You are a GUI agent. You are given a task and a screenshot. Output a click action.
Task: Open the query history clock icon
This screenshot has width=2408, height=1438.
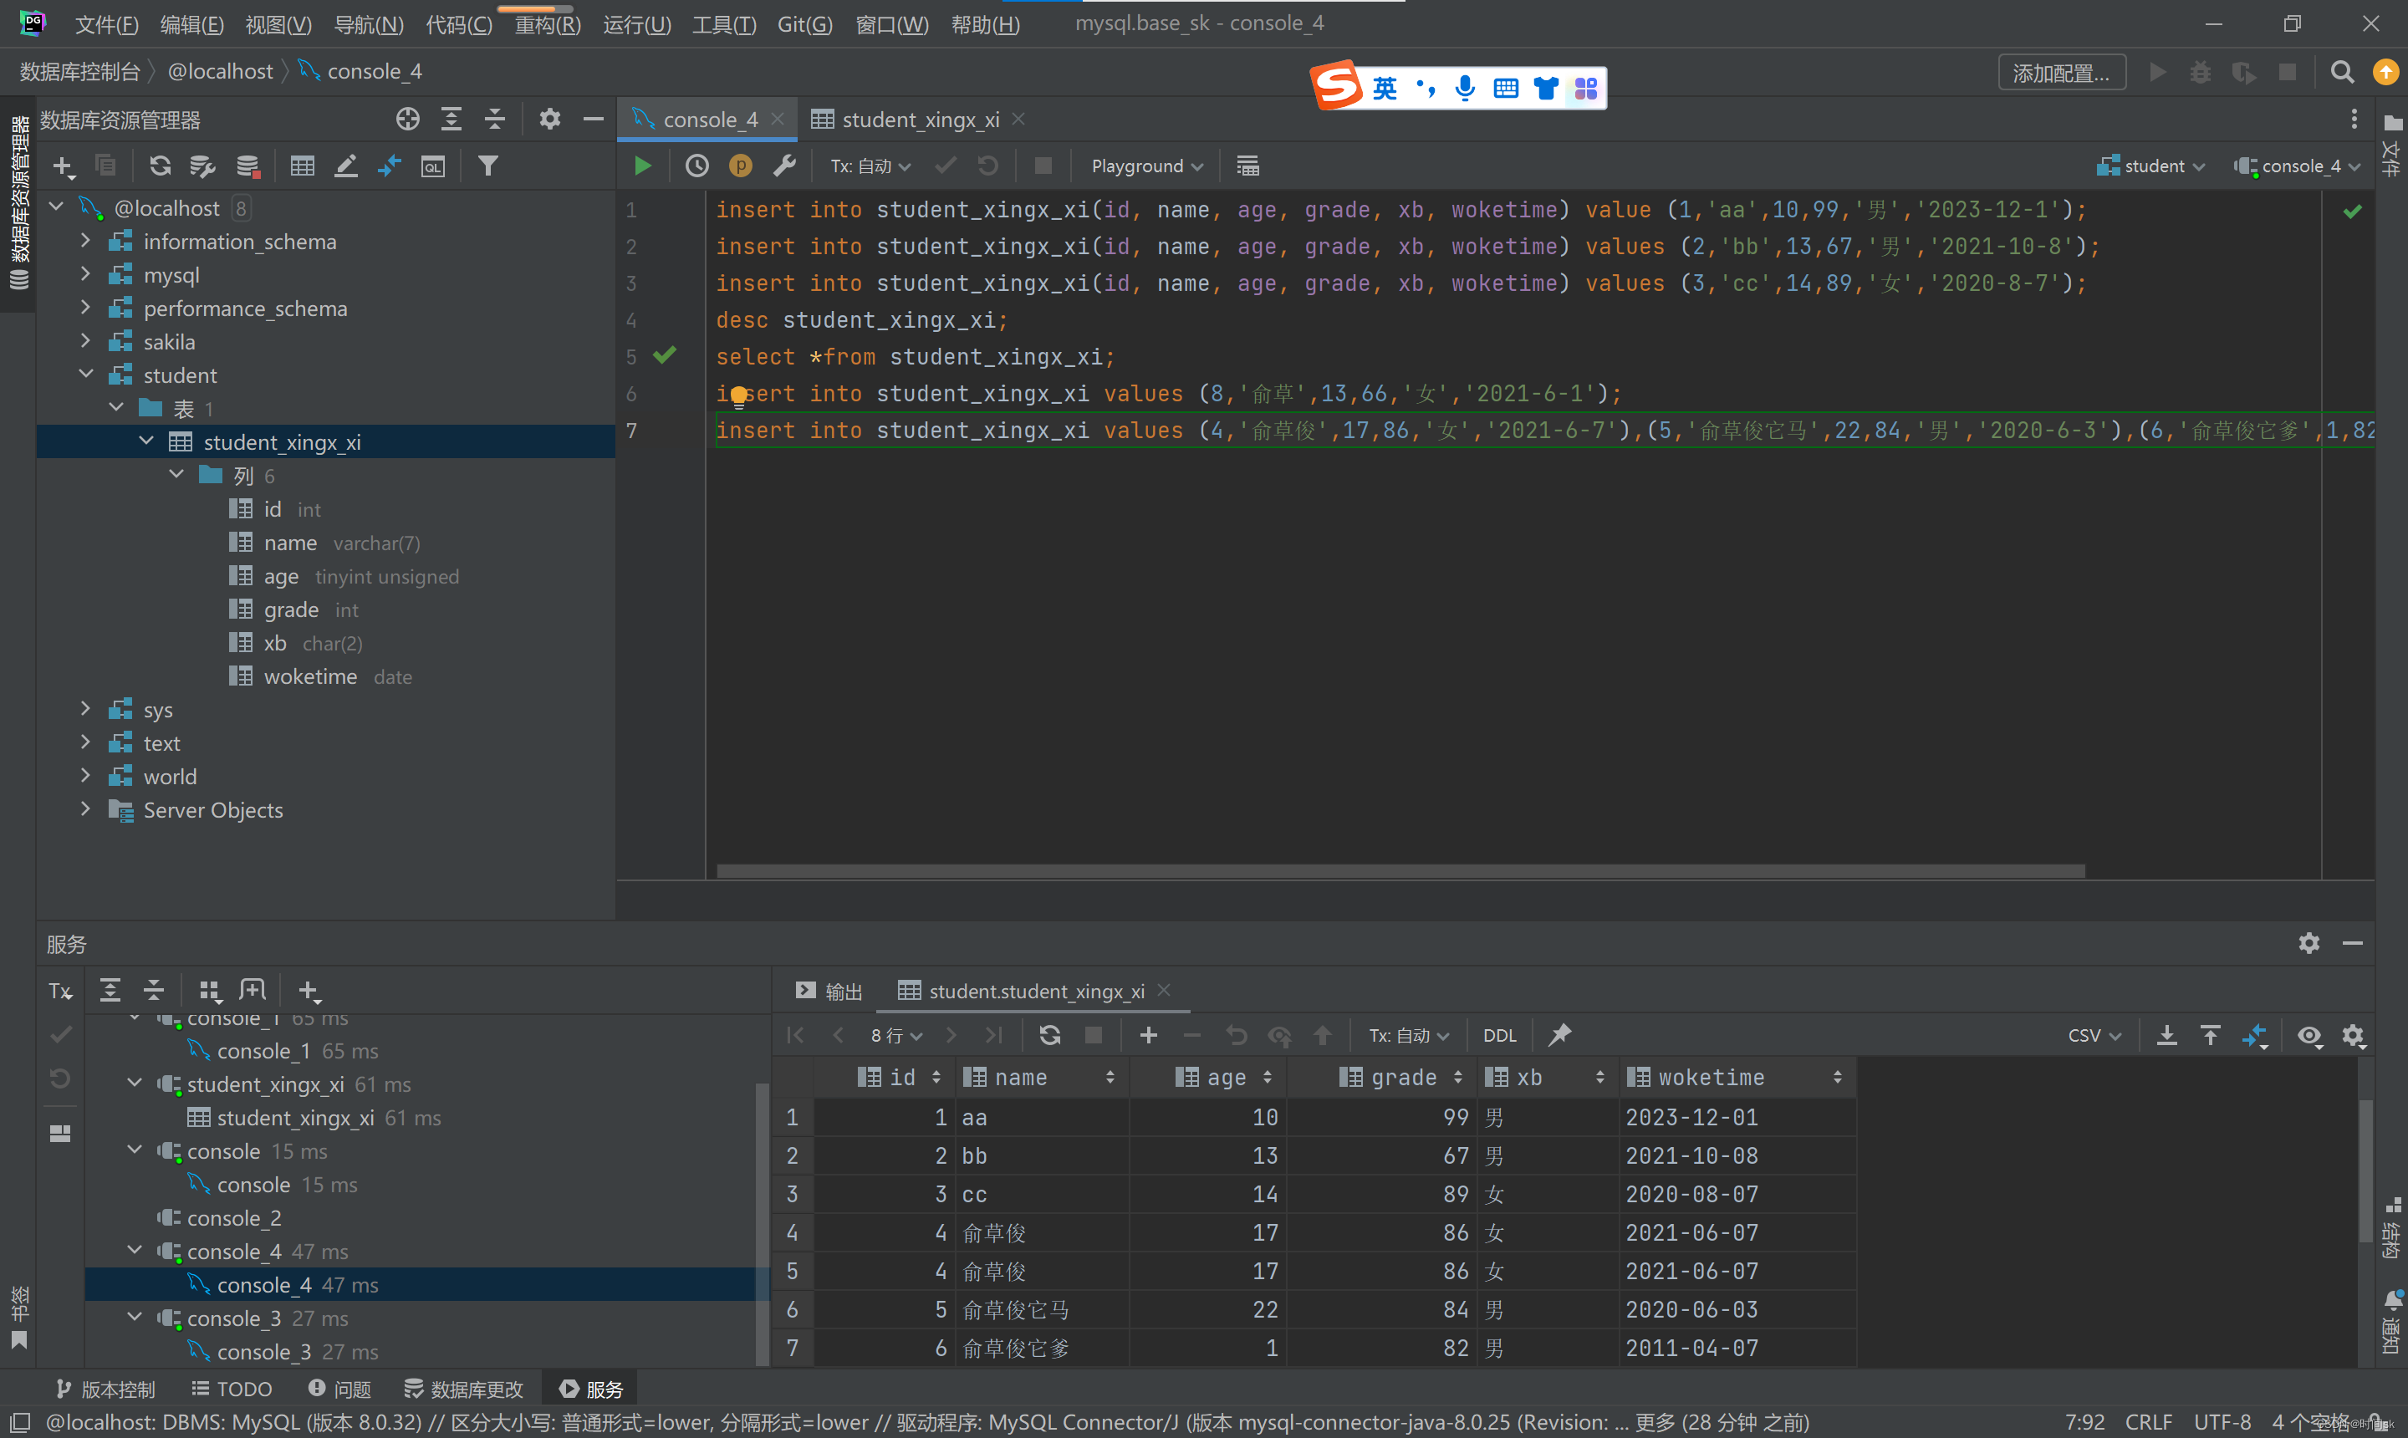click(x=696, y=166)
